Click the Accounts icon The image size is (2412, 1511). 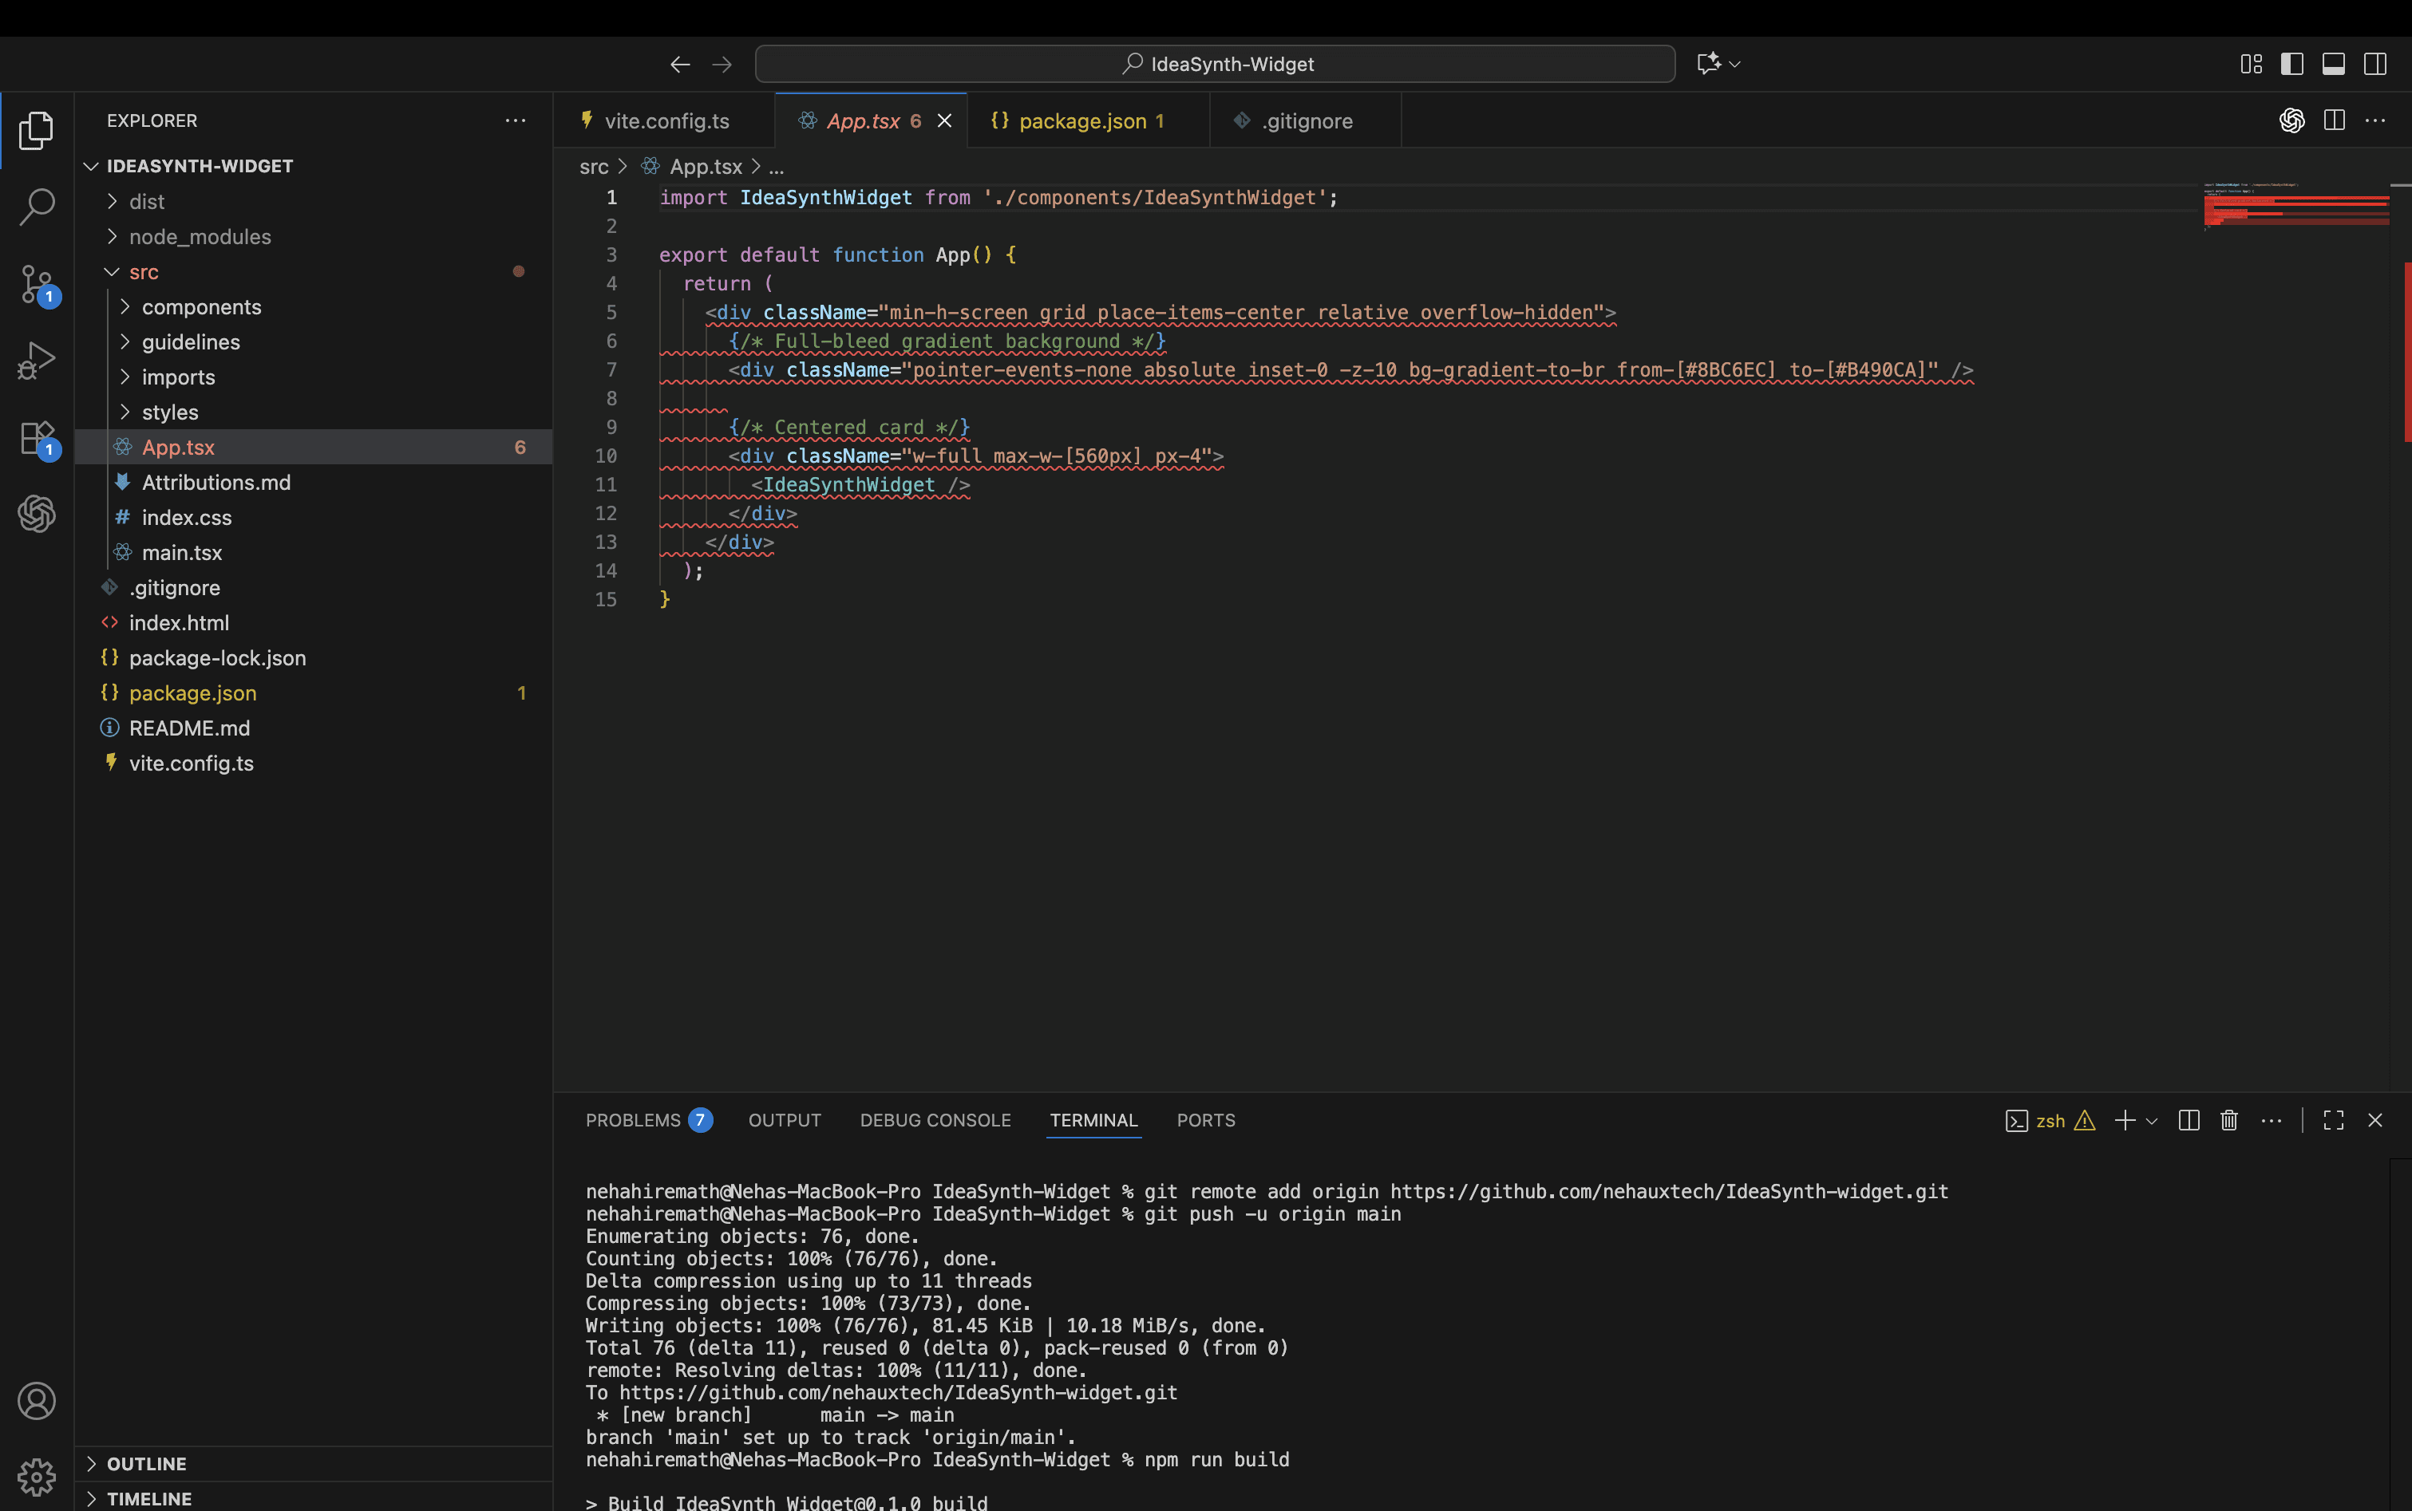37,1401
